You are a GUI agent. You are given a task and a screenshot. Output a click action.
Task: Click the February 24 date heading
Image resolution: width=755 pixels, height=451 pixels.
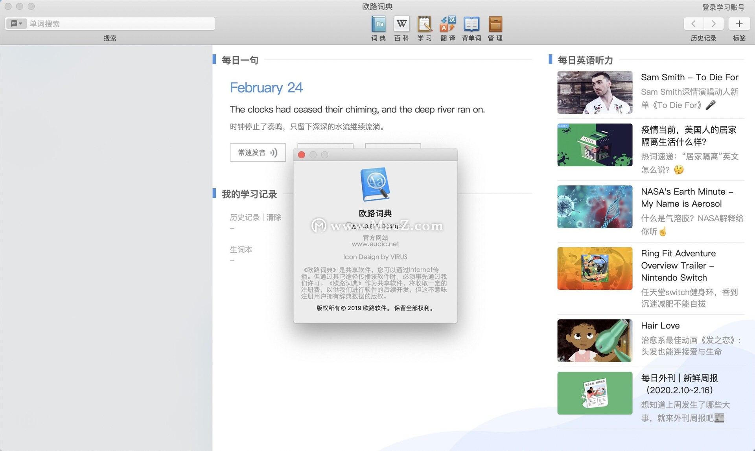[x=266, y=87]
